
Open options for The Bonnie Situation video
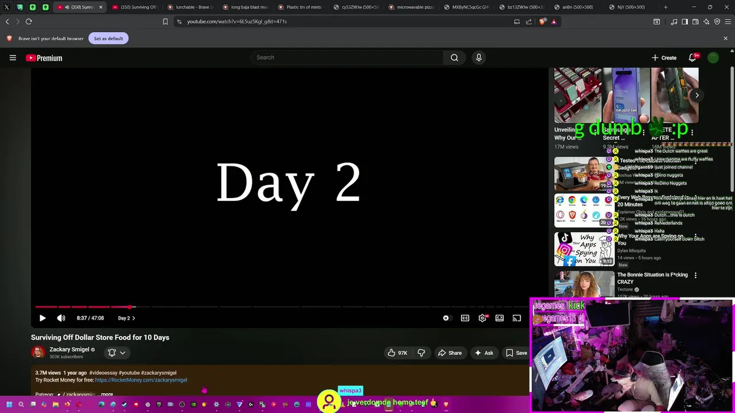pos(695,275)
